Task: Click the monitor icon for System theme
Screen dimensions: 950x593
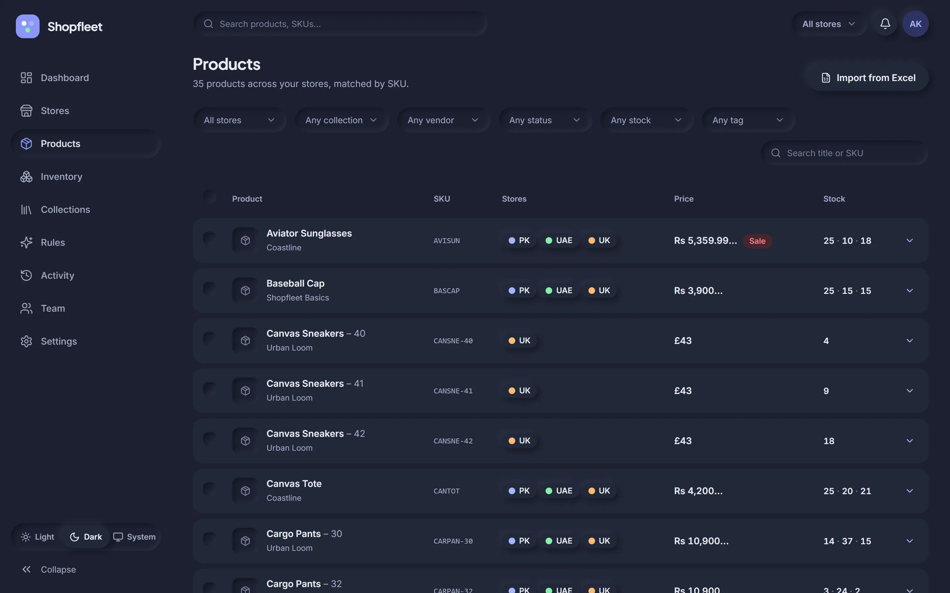Action: pyautogui.click(x=118, y=537)
